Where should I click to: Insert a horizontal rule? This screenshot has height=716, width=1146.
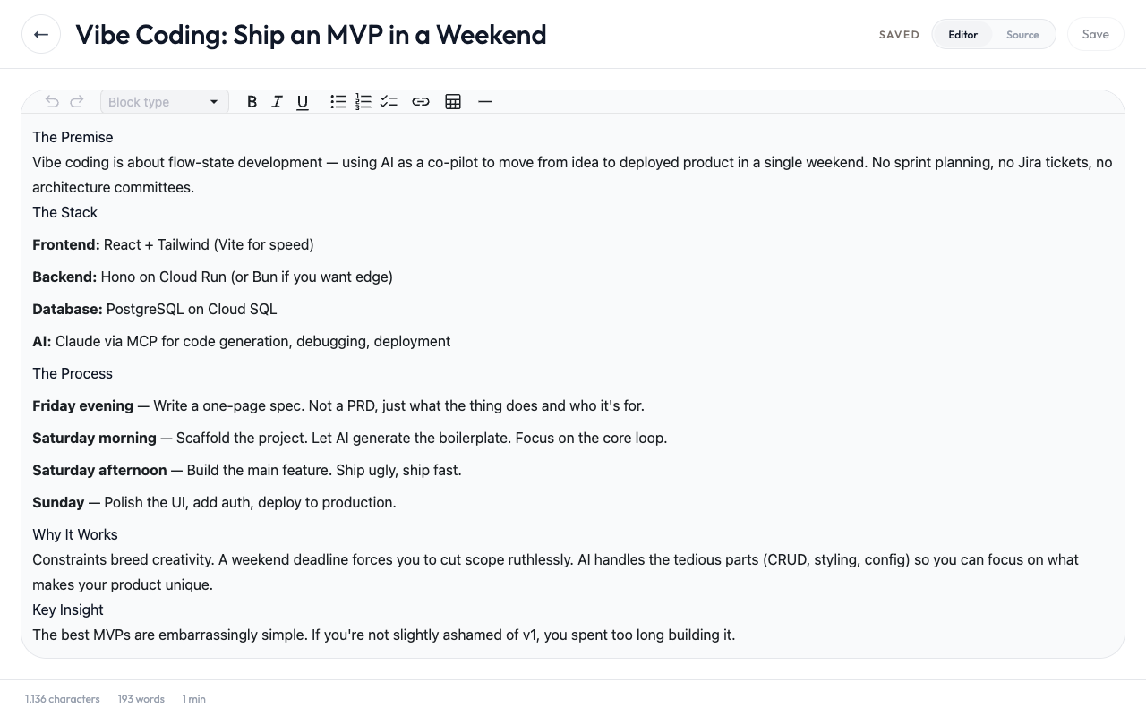click(485, 102)
